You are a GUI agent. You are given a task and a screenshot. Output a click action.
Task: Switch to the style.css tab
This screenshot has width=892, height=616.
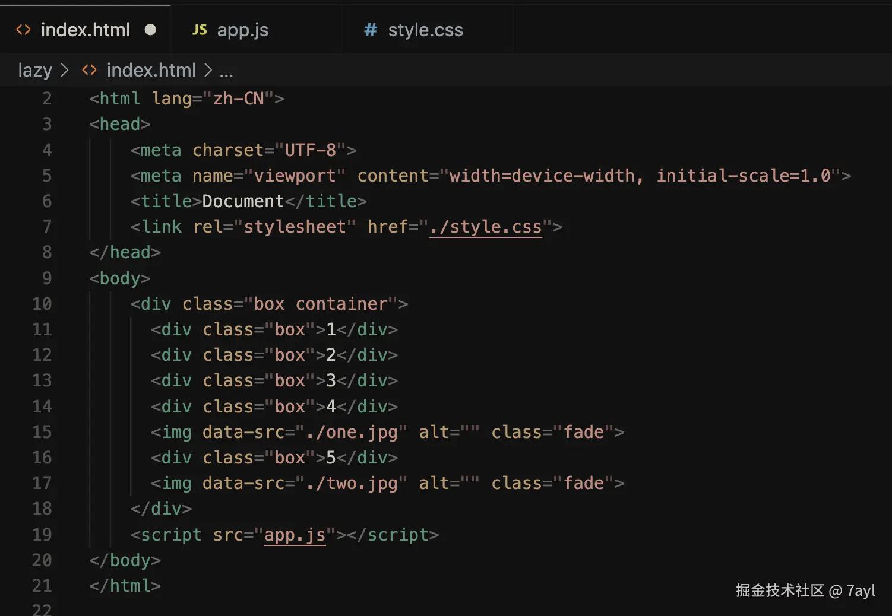[425, 30]
